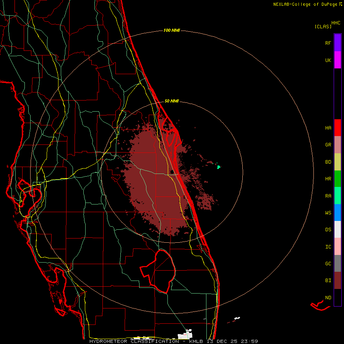This screenshot has width=344, height=344.
Task: Click the RF legend label
Action: [x=328, y=43]
